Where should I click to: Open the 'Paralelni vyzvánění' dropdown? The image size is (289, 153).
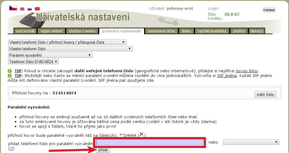point(50,55)
